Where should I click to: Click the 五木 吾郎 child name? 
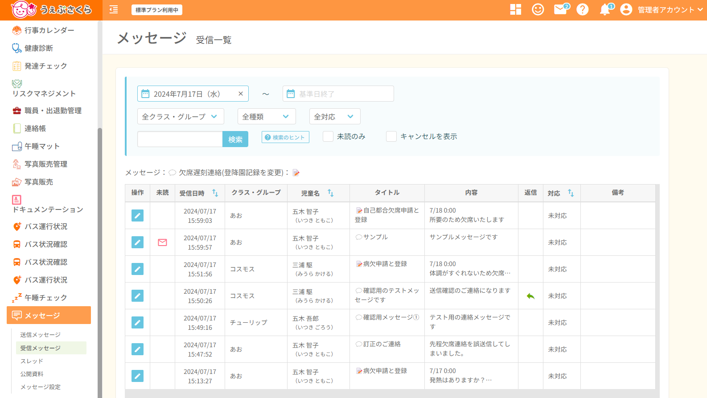pyautogui.click(x=305, y=319)
